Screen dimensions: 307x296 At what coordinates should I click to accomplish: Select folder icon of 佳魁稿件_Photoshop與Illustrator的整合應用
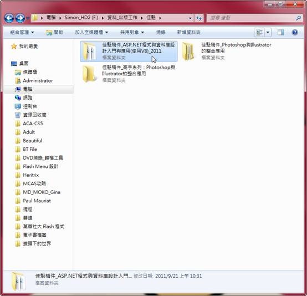click(x=188, y=52)
